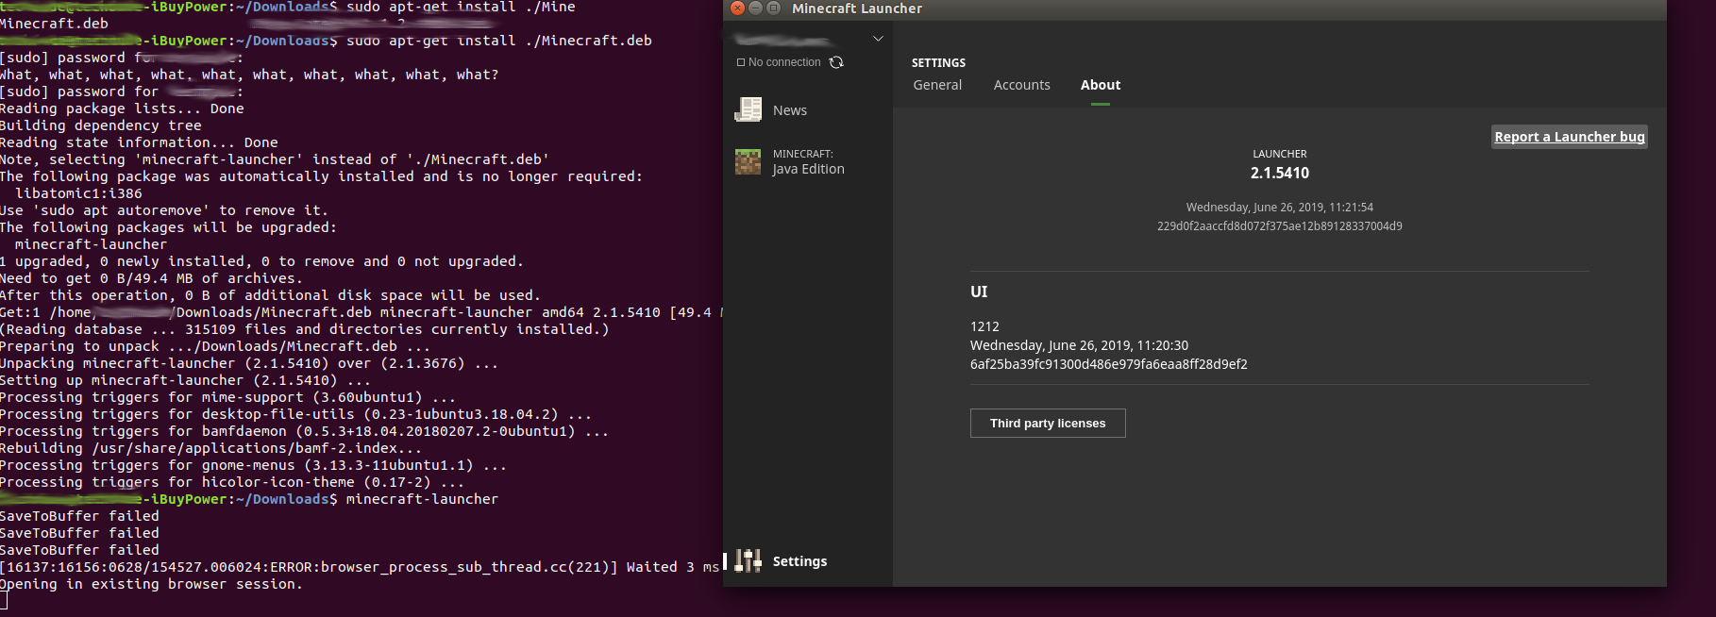Click the refresh connection icon

click(x=836, y=62)
